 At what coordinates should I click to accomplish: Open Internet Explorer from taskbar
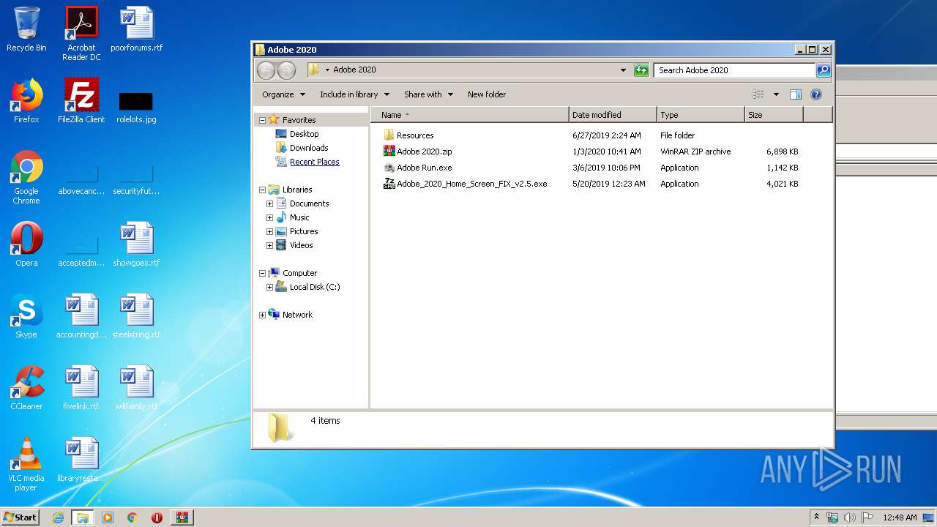pyautogui.click(x=58, y=517)
